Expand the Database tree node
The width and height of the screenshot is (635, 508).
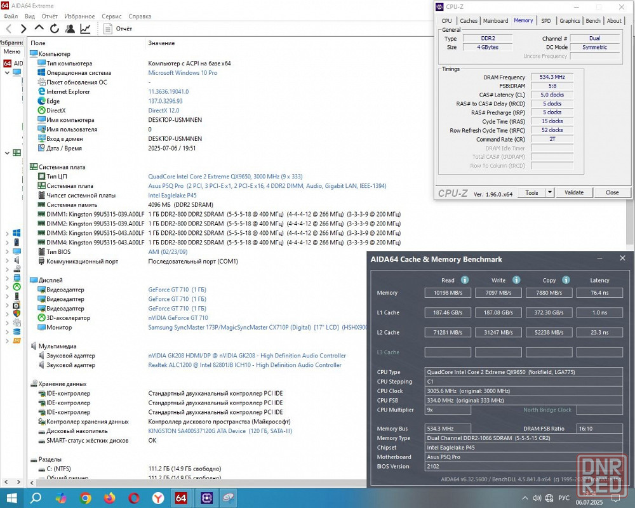click(x=7, y=331)
